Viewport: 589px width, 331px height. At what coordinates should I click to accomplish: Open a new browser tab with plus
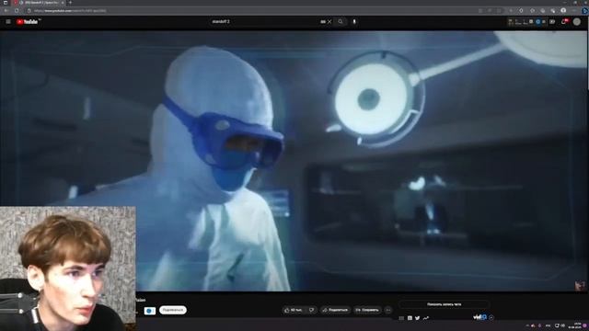coord(70,3)
